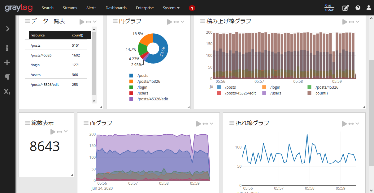Toggle /posts series in 積み上げ棒グラフ legend
Viewport: 374px width, 193px height.
click(230, 87)
